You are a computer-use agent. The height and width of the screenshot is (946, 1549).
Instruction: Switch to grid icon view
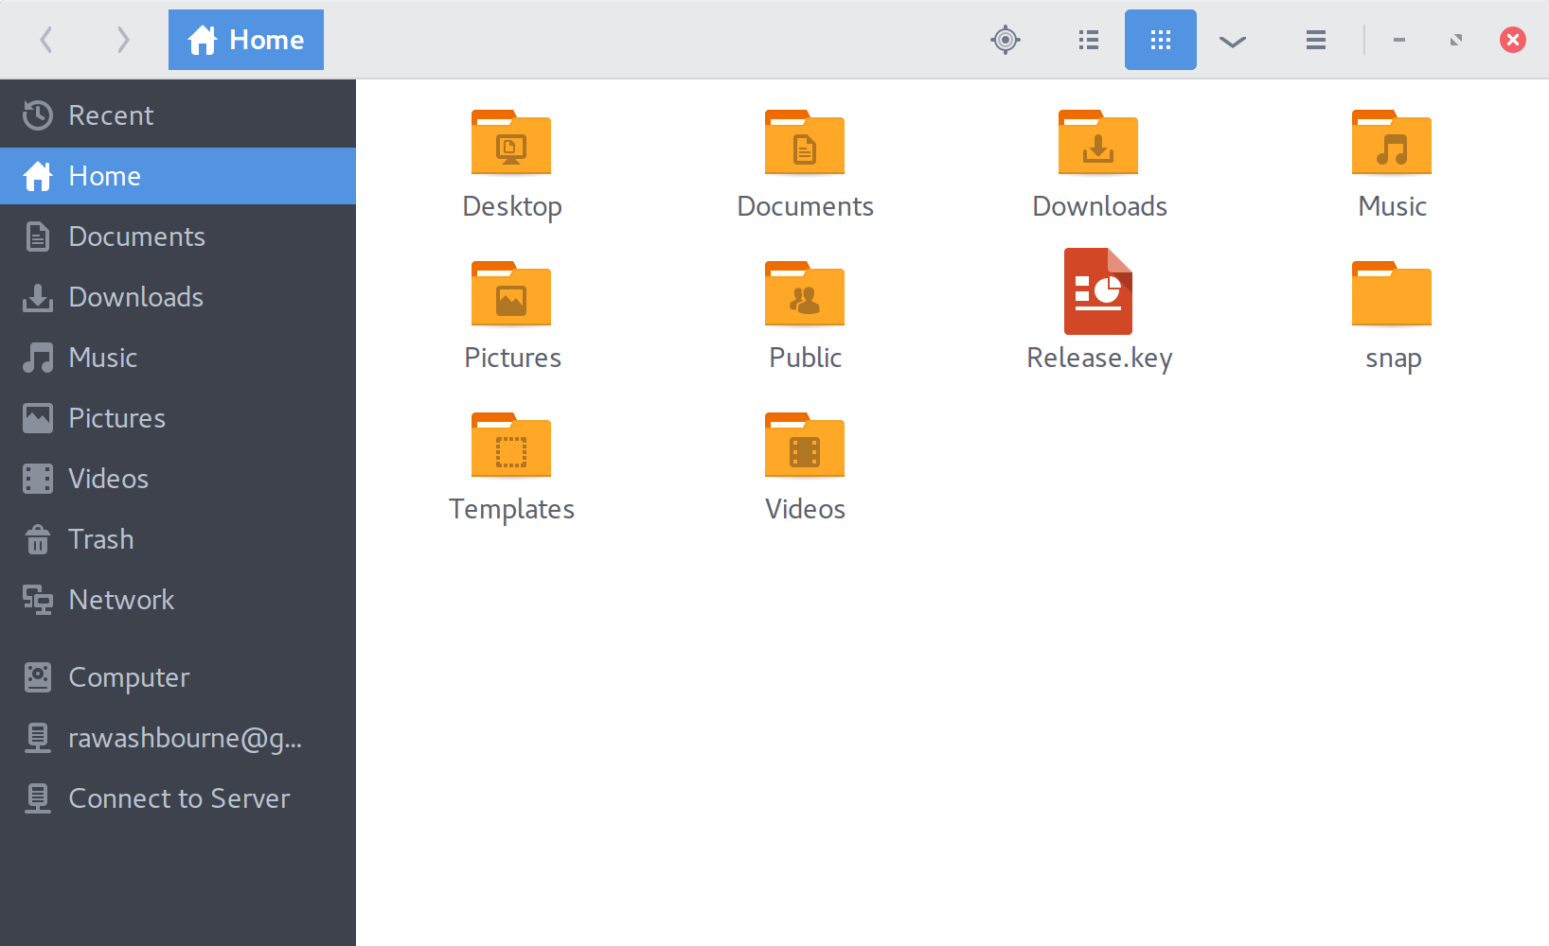(1161, 40)
